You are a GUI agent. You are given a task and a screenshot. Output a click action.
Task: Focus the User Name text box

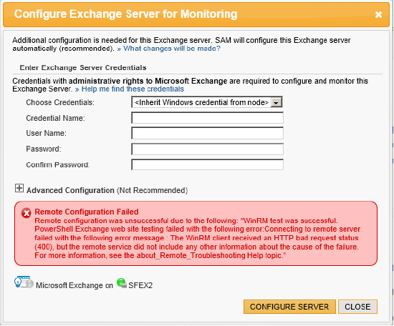(x=207, y=133)
